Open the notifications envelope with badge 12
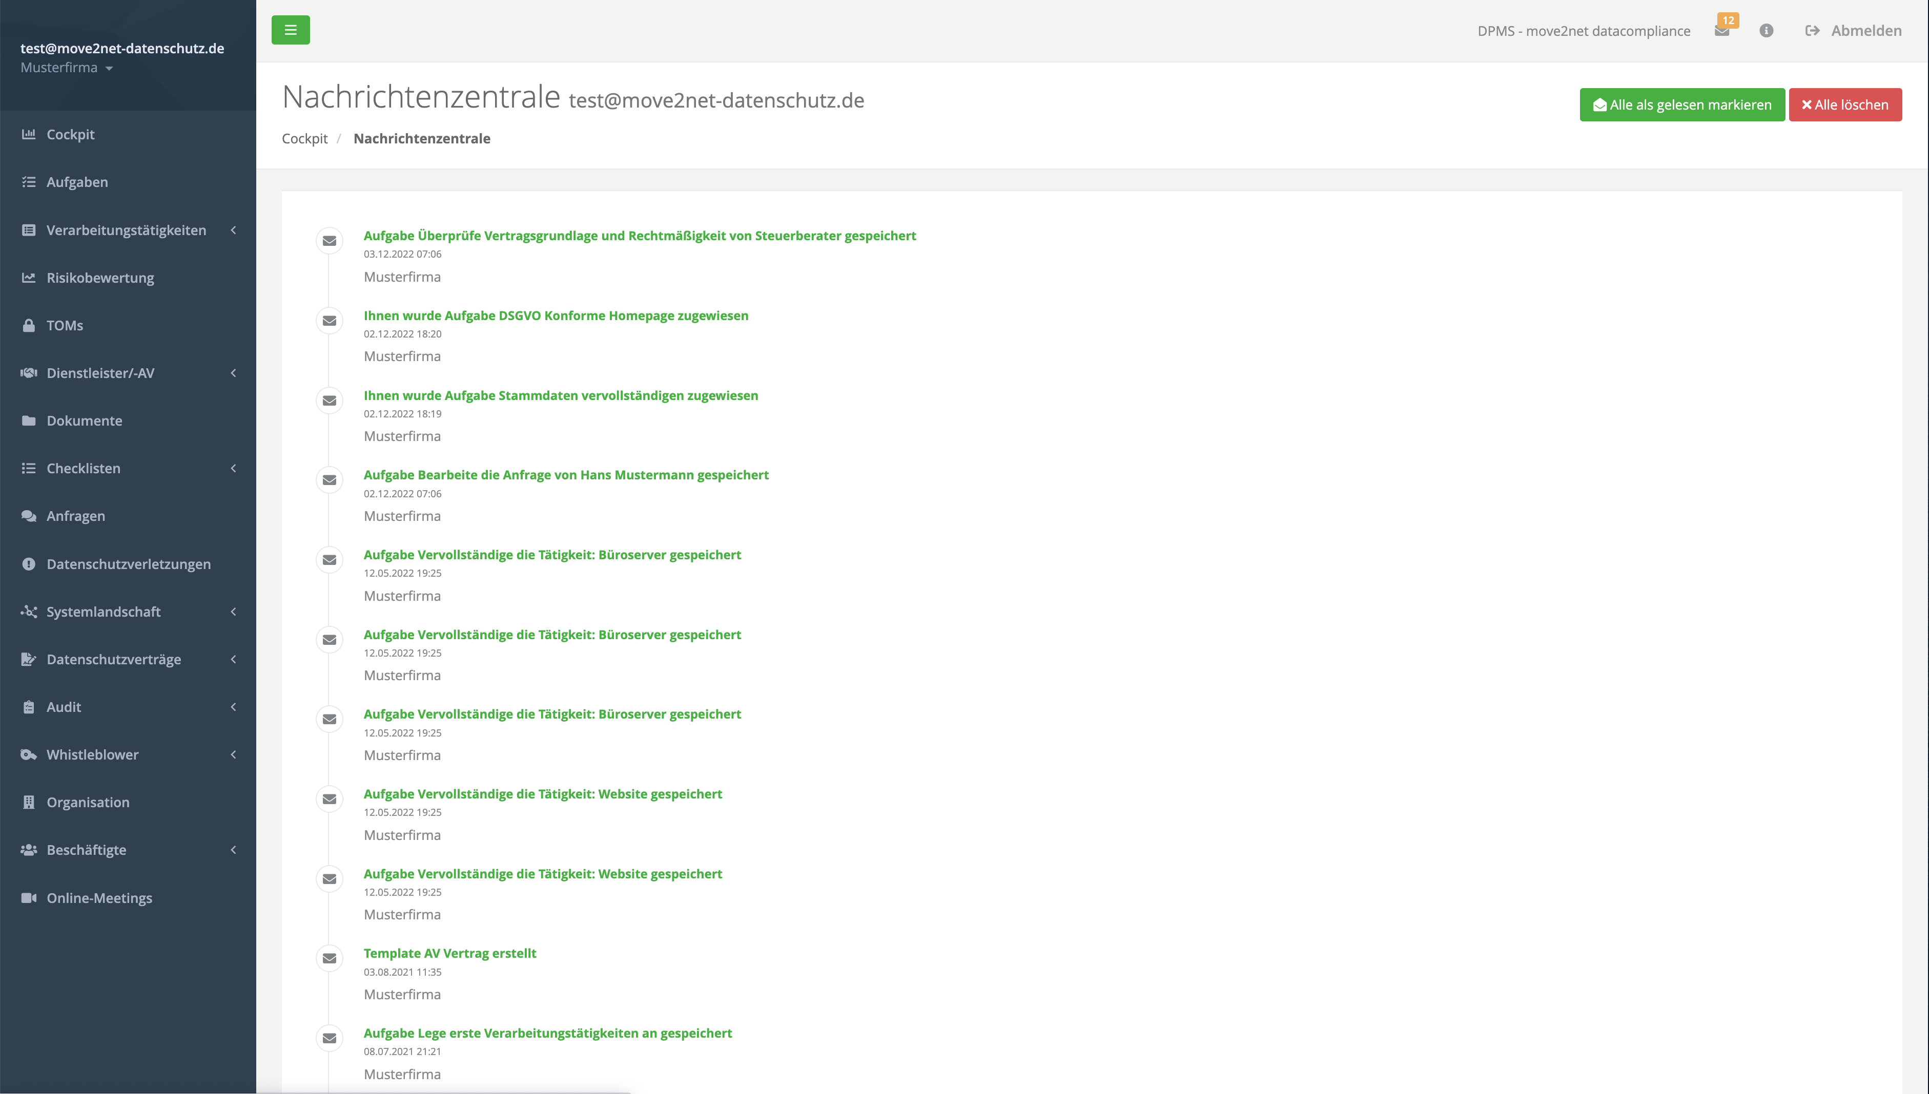This screenshot has height=1094, width=1929. [x=1722, y=30]
